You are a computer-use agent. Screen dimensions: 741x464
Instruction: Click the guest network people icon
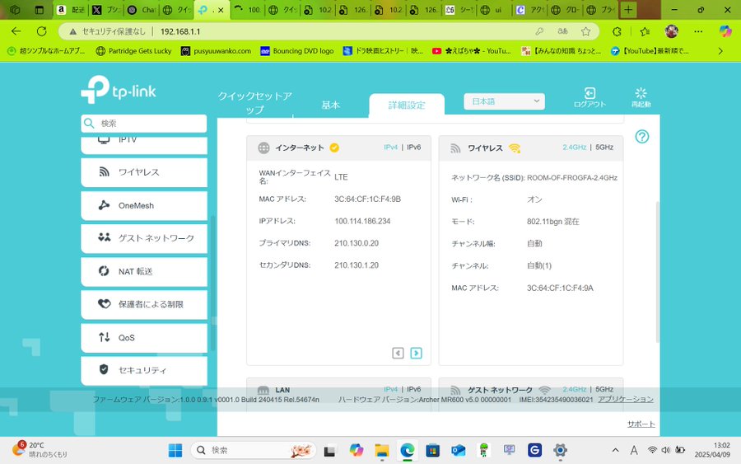(x=104, y=237)
